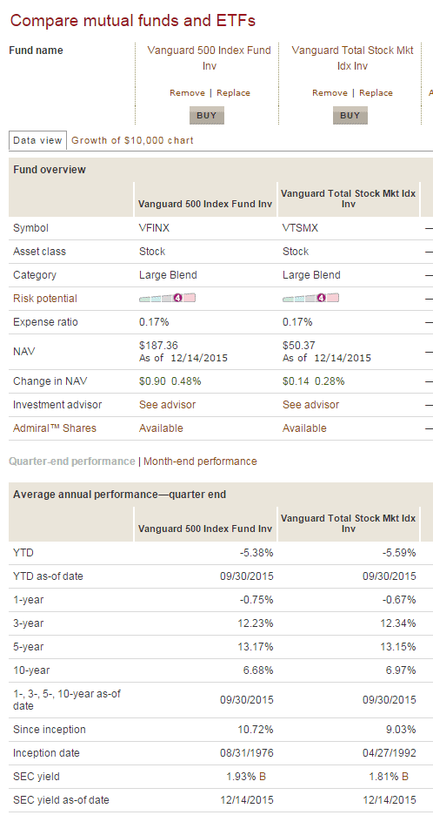Viewport: 433px width, 815px height.
Task: Show Month-end performance
Action: click(x=200, y=461)
